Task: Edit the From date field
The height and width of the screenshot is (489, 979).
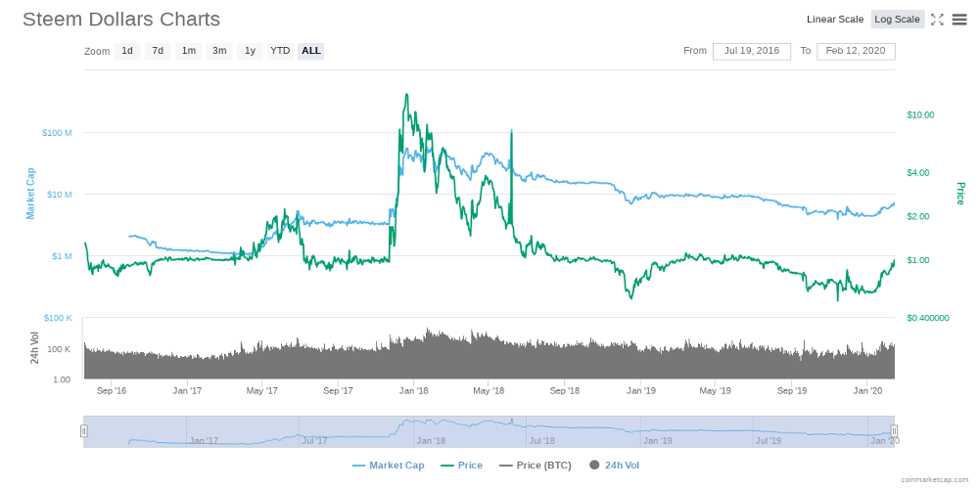Action: click(x=752, y=51)
